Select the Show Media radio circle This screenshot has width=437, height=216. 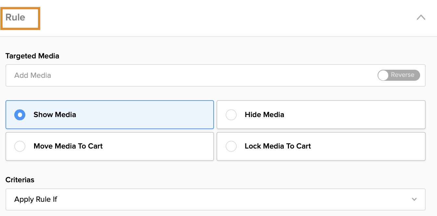(x=20, y=115)
